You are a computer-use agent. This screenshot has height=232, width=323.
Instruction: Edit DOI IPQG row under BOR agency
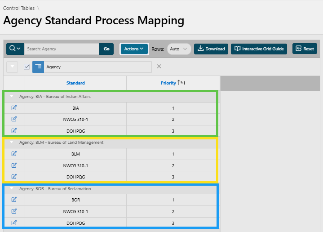[14, 223]
